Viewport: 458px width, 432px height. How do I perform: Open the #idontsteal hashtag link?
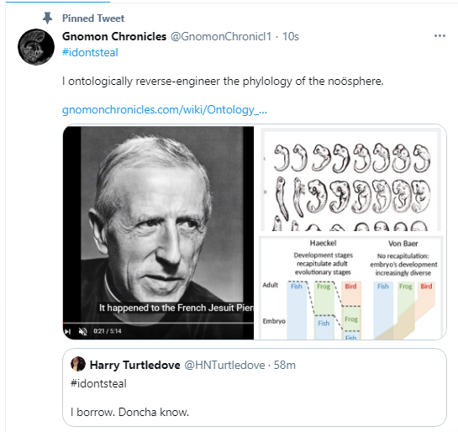point(90,53)
